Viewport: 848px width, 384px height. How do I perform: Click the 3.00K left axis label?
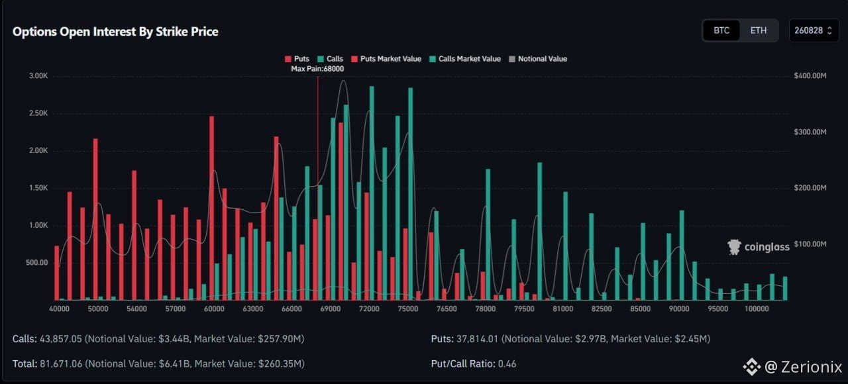click(38, 76)
